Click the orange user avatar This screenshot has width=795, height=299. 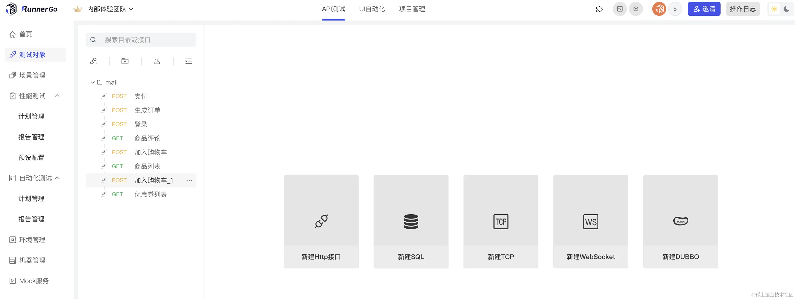click(659, 9)
